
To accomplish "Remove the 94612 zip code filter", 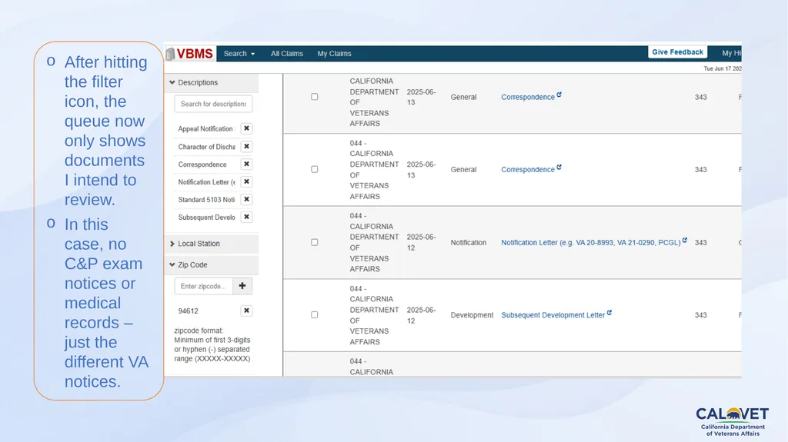I will [x=246, y=311].
